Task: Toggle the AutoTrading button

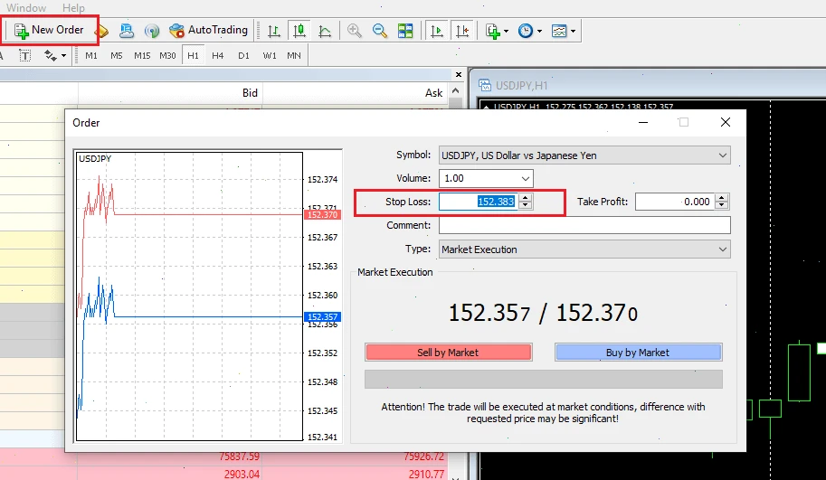Action: coord(209,31)
